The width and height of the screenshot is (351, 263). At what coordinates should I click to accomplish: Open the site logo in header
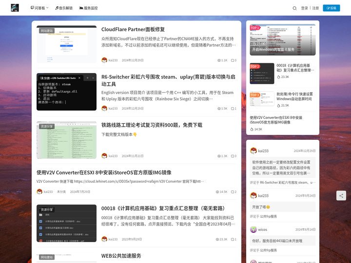[x=15, y=8]
